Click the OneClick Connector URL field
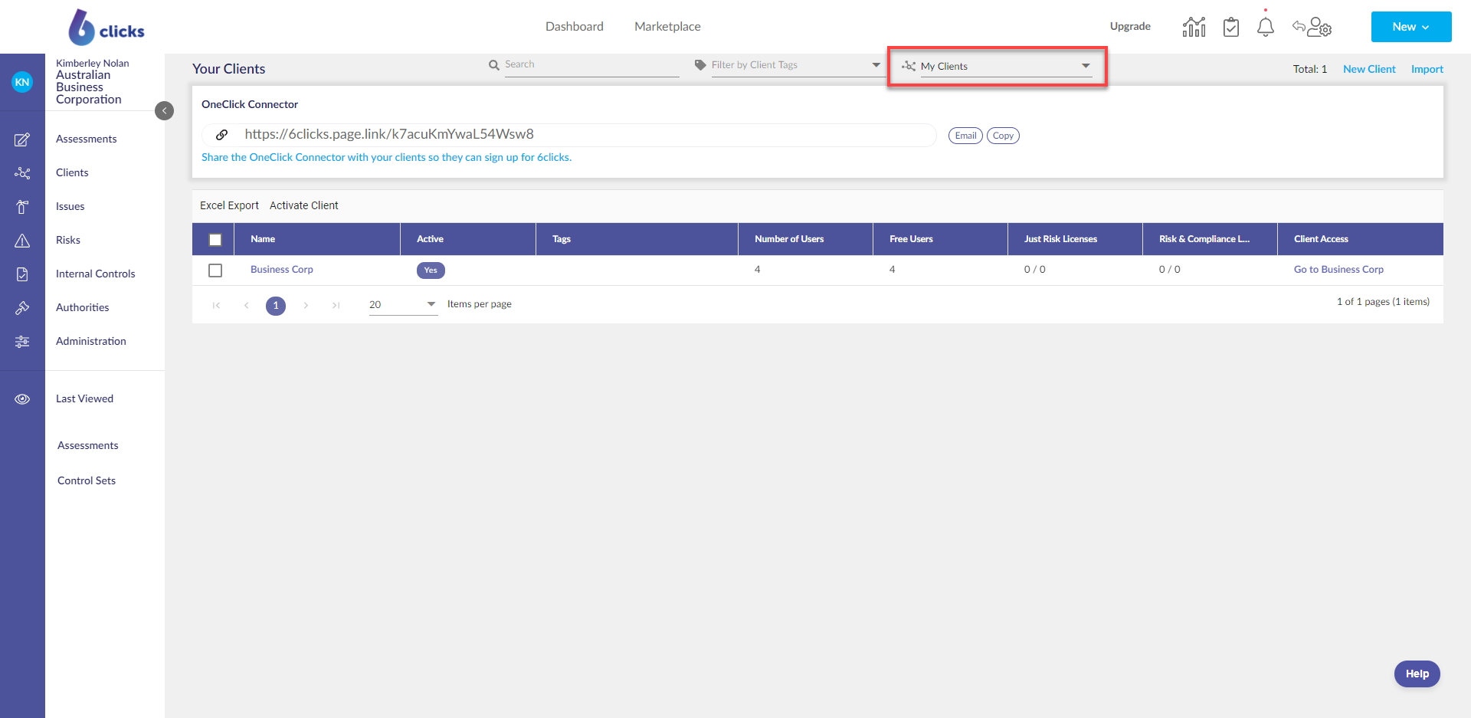This screenshot has width=1471, height=718. (569, 135)
